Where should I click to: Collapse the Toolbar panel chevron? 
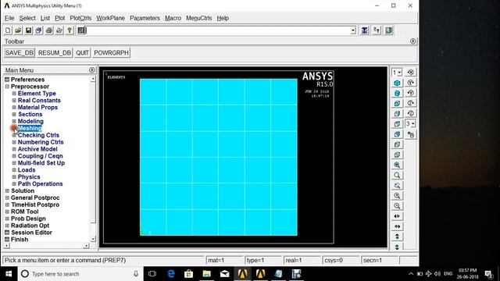[x=413, y=41]
